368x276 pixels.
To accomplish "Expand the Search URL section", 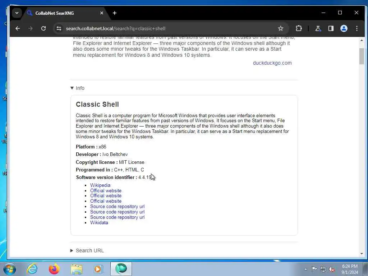I will pyautogui.click(x=87, y=250).
